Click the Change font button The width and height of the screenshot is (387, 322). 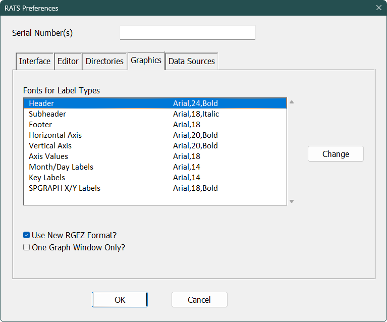tap(336, 154)
